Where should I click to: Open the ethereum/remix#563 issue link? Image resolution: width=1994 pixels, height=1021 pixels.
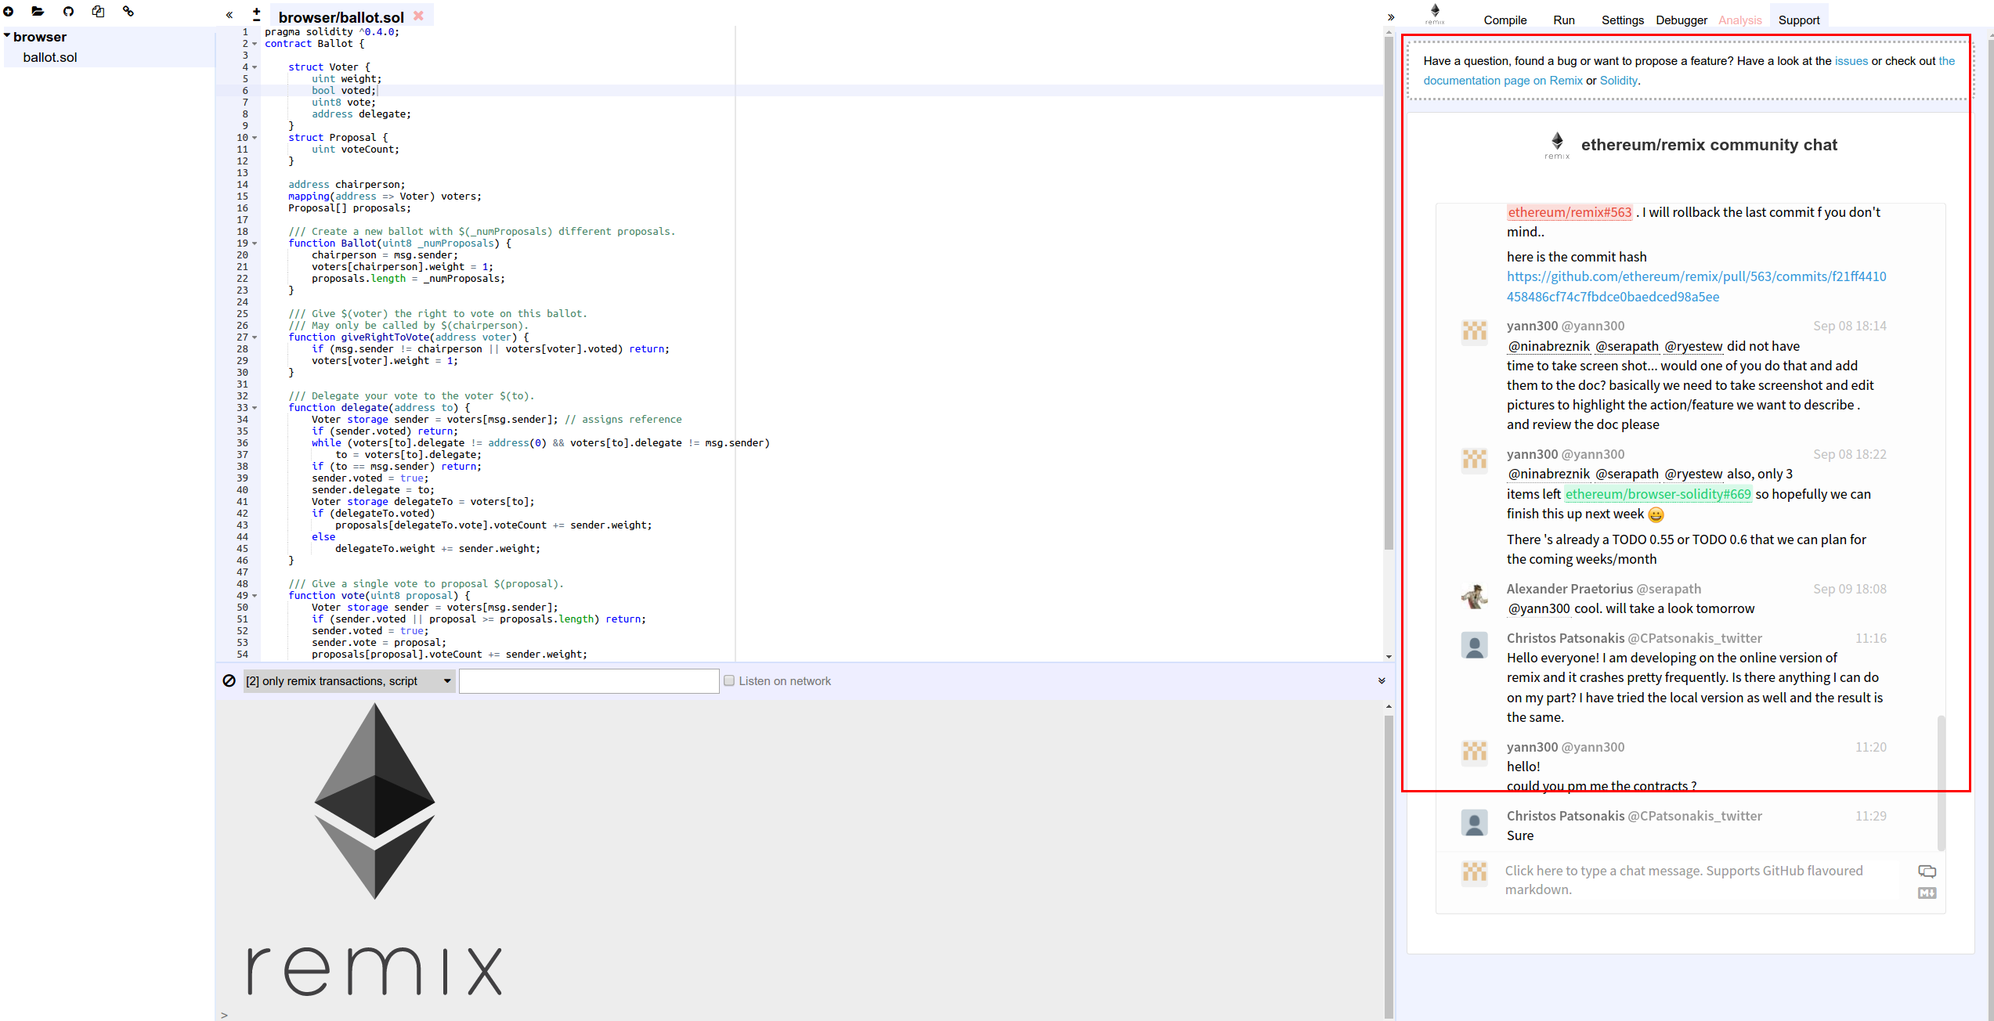click(x=1570, y=212)
